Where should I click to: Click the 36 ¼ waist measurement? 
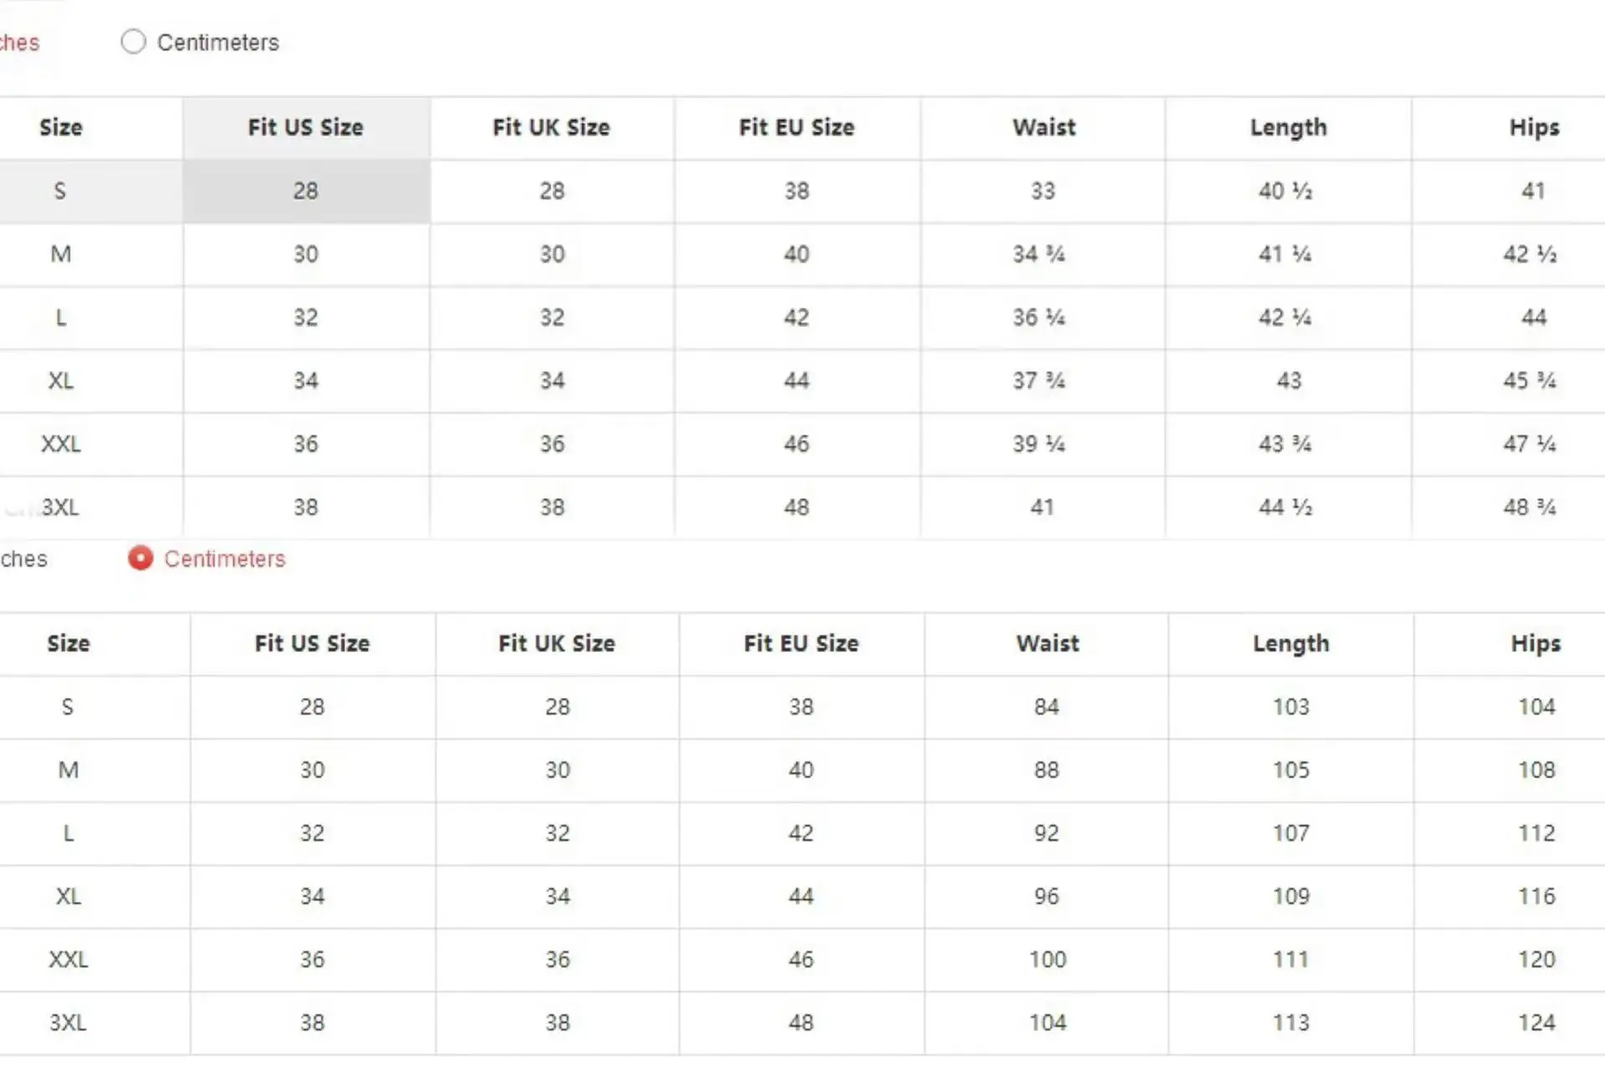pos(1039,318)
